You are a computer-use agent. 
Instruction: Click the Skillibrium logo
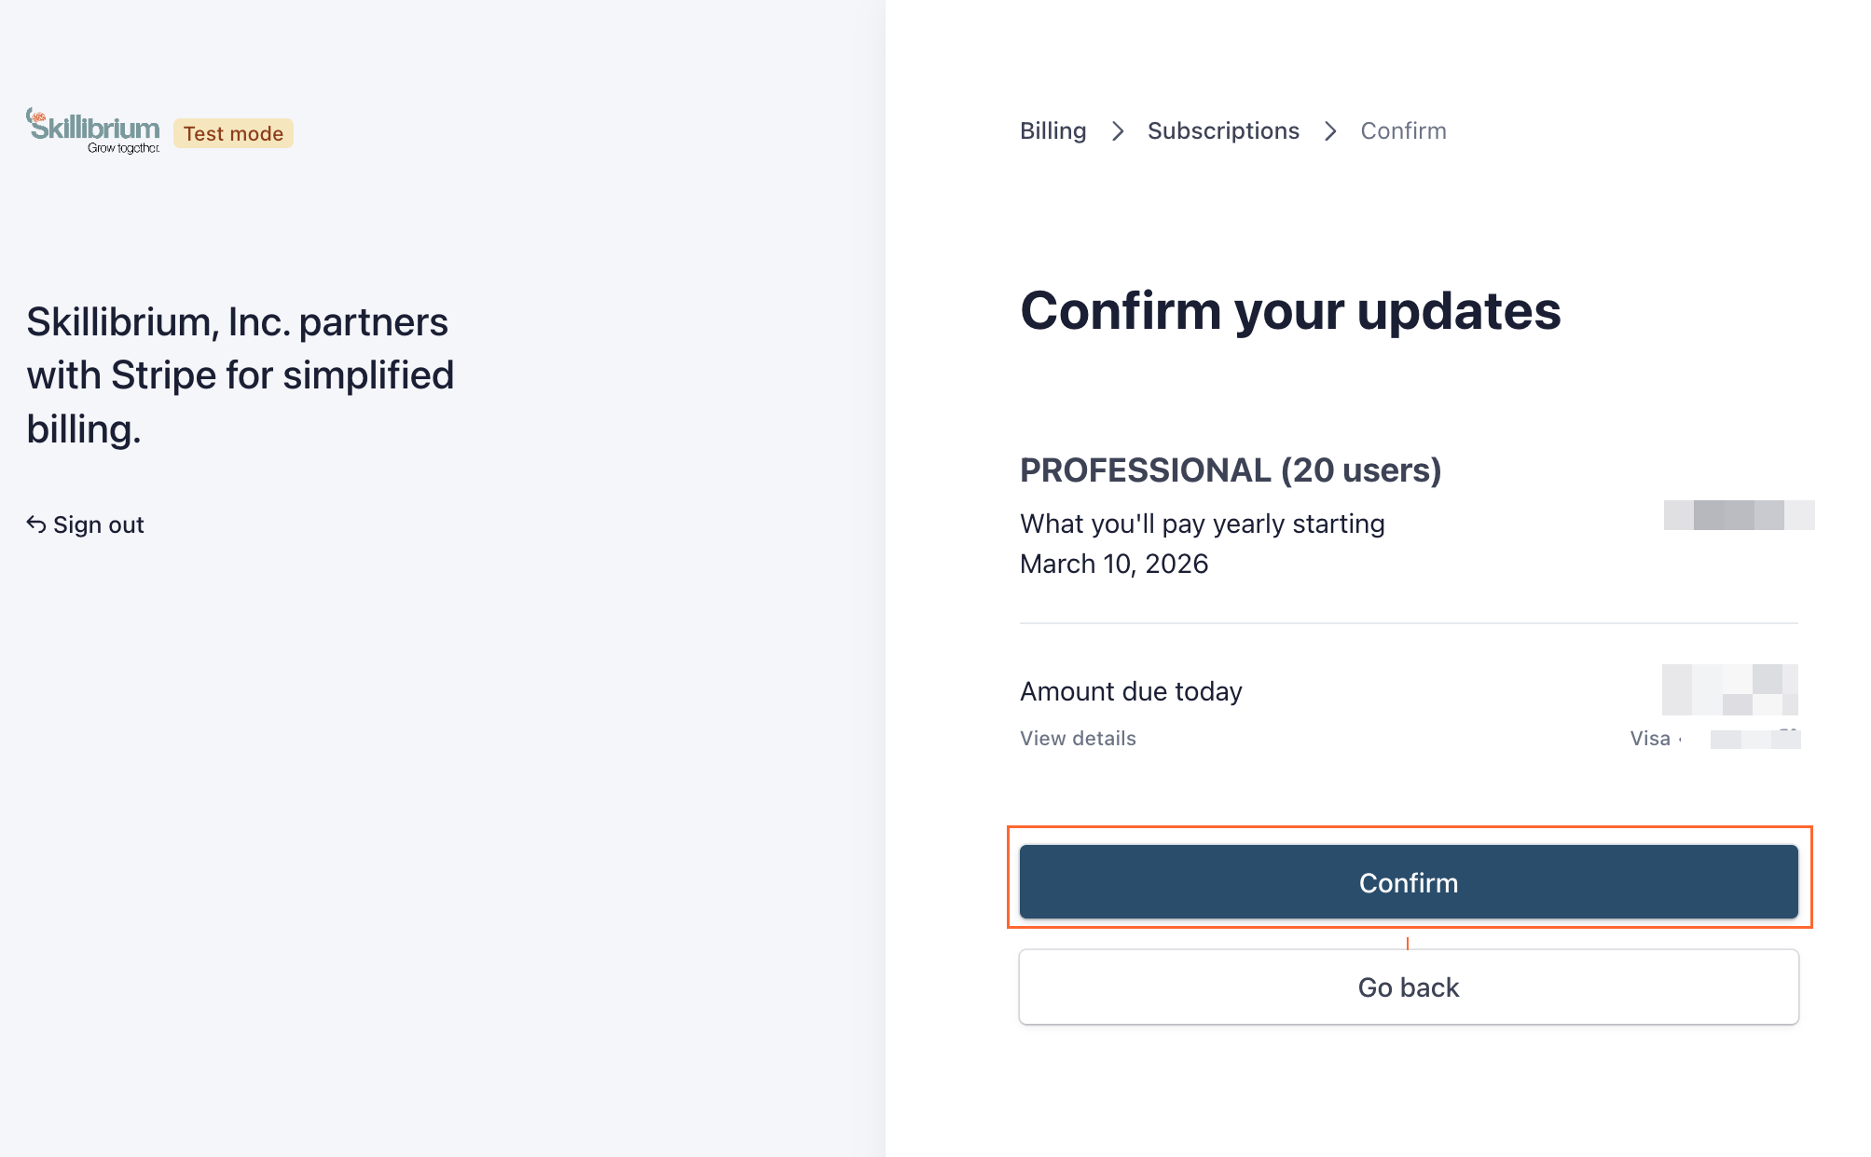[92, 130]
